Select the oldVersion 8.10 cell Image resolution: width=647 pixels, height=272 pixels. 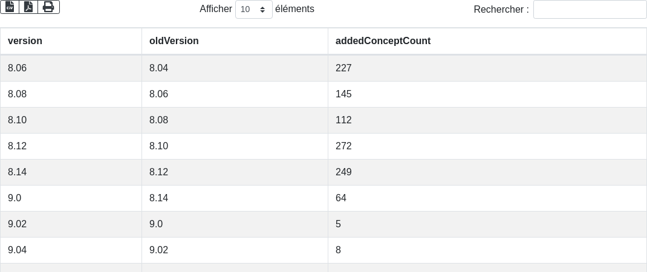(159, 146)
